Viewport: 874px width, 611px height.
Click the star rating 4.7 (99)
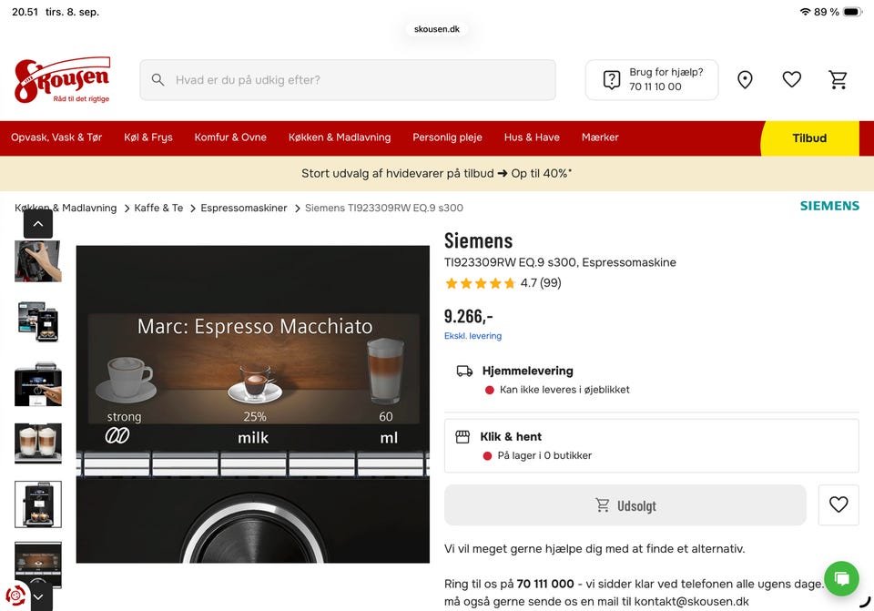pyautogui.click(x=503, y=283)
